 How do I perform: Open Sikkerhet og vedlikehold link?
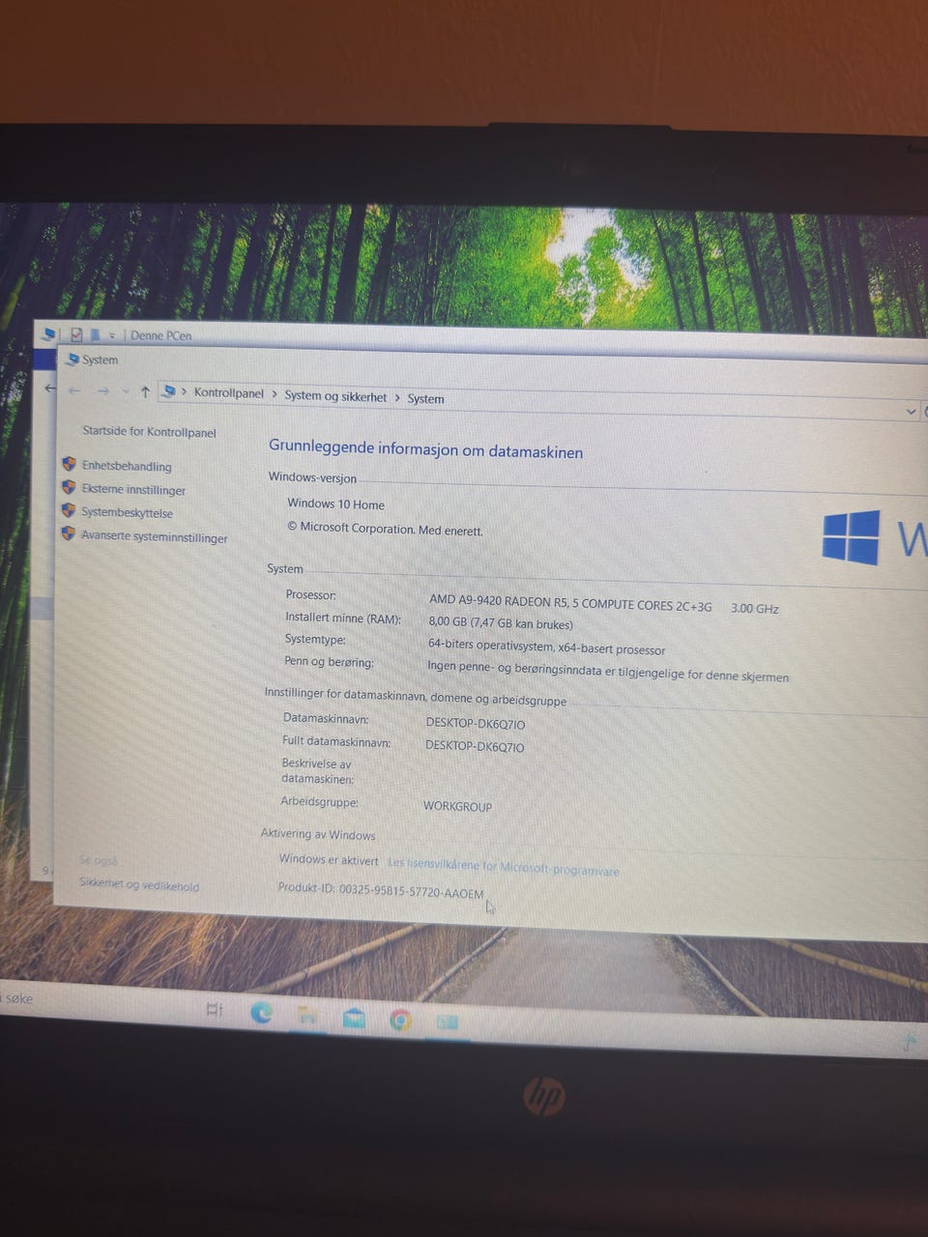pyautogui.click(x=139, y=885)
